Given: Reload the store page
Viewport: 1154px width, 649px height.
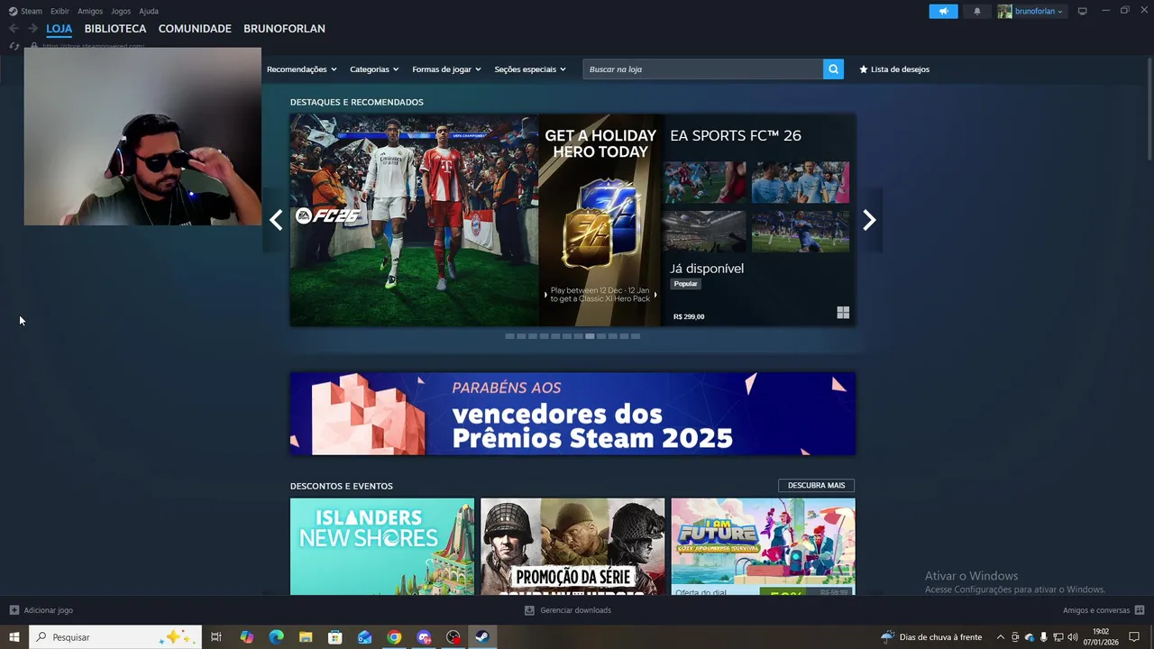Looking at the screenshot, I should tap(14, 46).
